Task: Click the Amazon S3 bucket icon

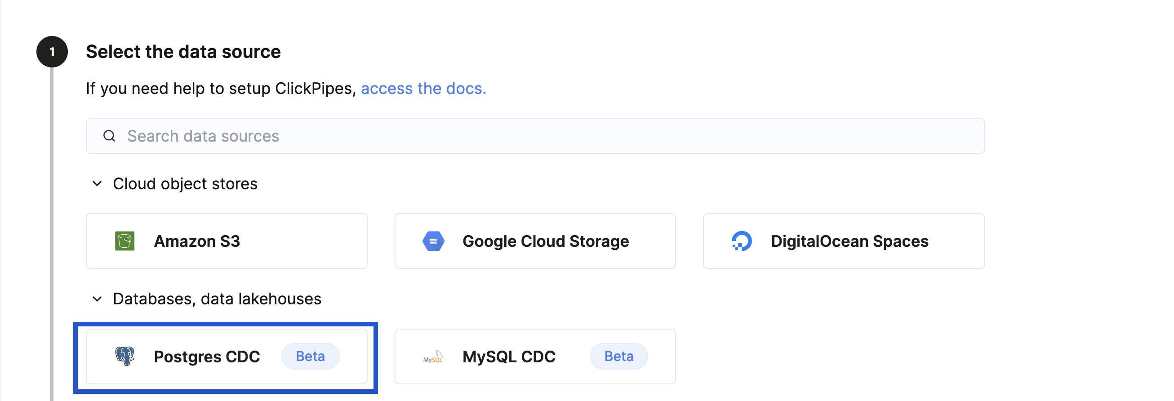Action: [125, 241]
